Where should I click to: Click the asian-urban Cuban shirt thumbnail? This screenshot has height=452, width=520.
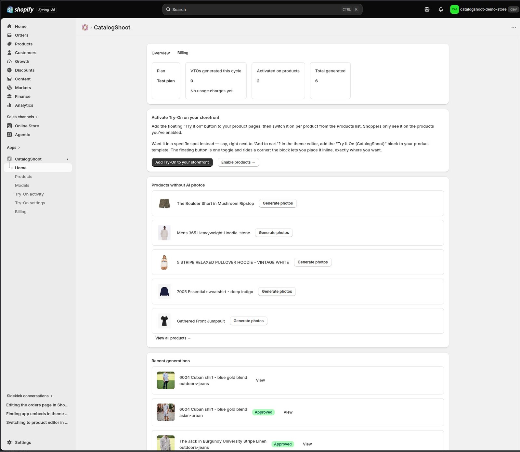[x=166, y=412]
